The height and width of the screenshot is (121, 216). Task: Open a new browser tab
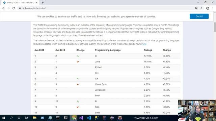[x=43, y=3]
